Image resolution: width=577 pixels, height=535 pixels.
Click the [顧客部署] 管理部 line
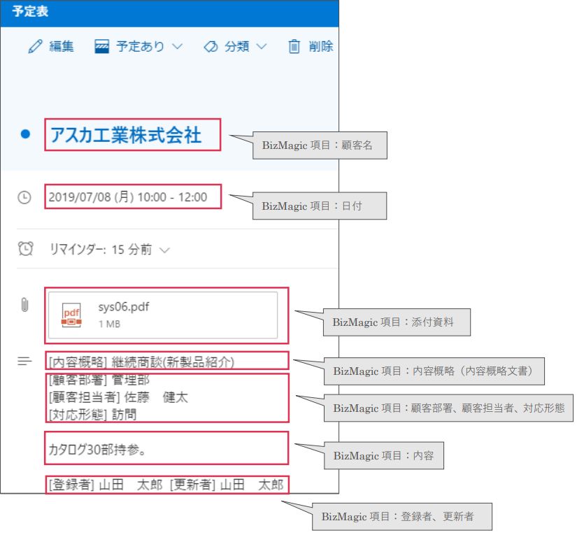(x=99, y=380)
